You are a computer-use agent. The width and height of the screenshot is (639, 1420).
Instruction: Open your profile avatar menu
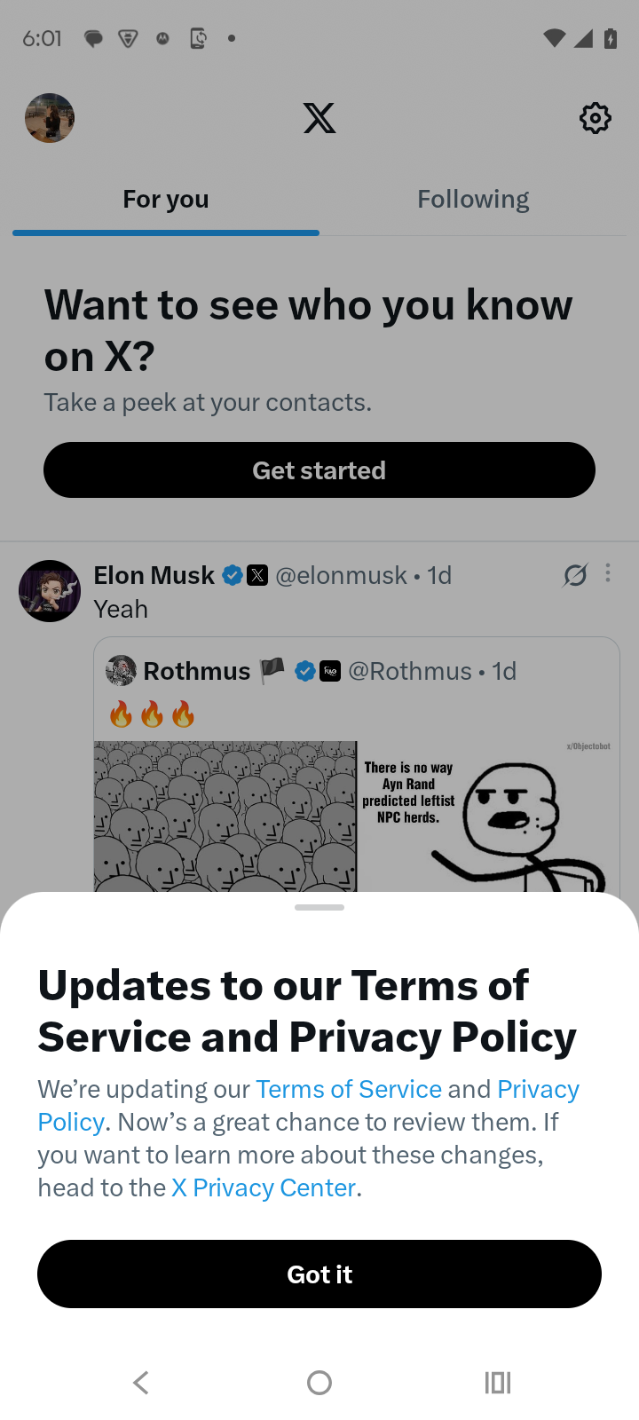[x=50, y=118]
